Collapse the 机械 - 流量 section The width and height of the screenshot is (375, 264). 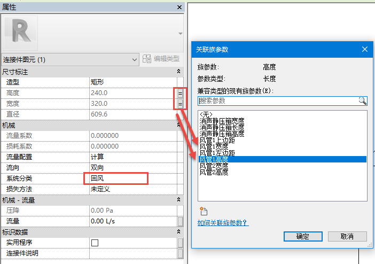click(178, 200)
